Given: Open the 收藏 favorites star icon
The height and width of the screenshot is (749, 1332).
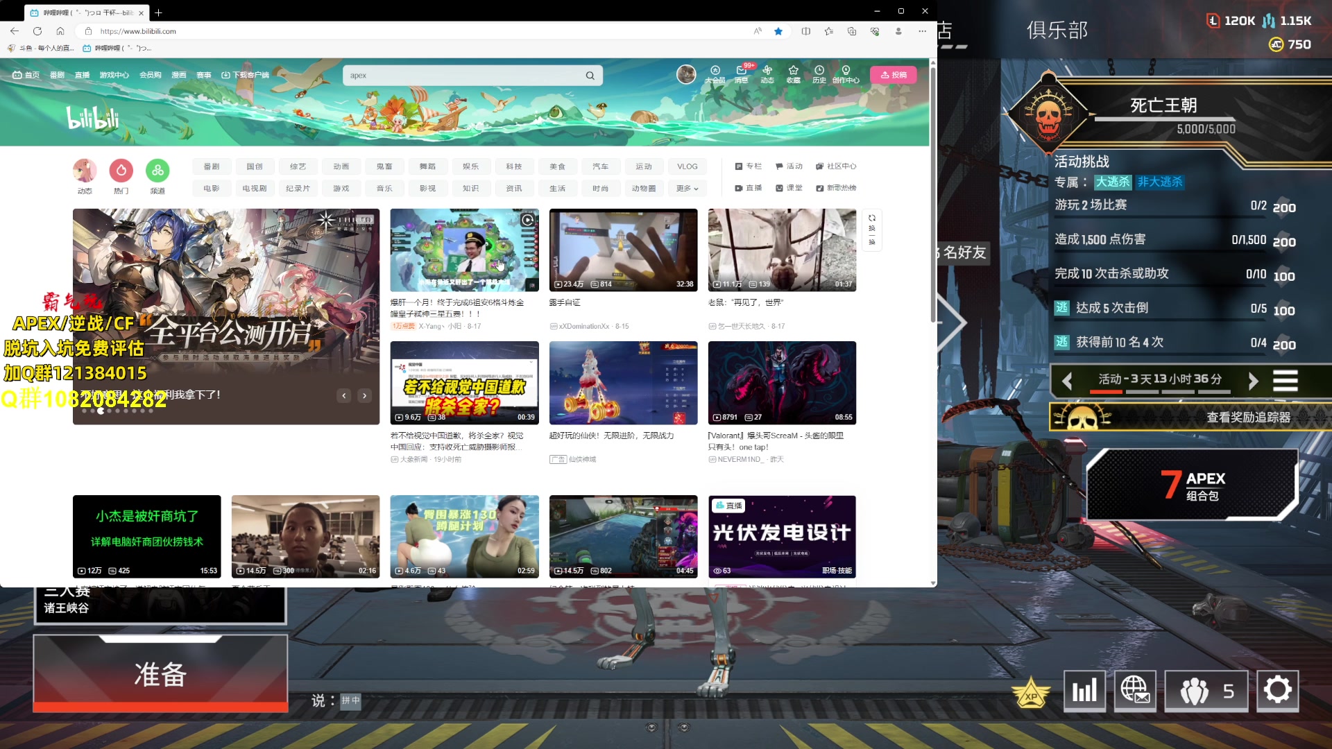Looking at the screenshot, I should (793, 74).
